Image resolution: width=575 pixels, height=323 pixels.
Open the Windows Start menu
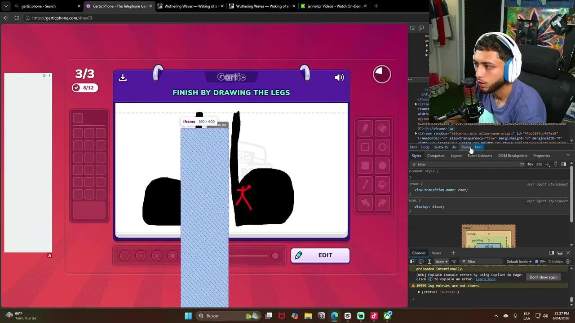coord(188,316)
